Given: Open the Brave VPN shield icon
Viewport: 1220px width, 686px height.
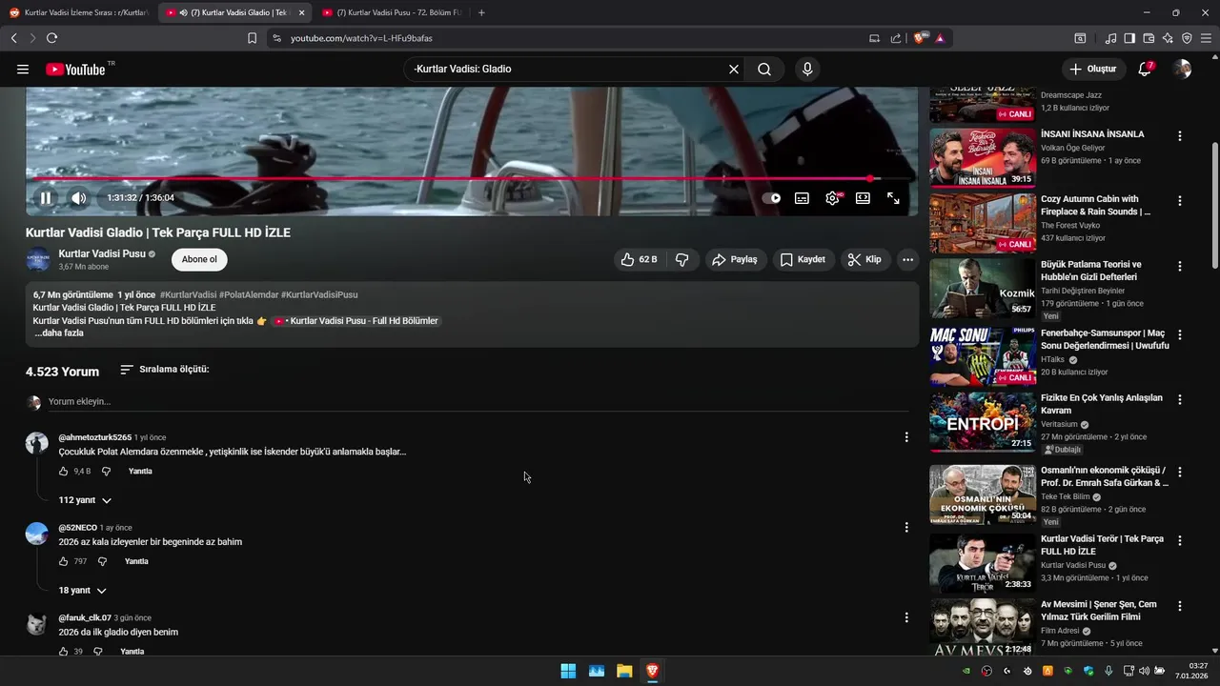Looking at the screenshot, I should click(x=1187, y=38).
